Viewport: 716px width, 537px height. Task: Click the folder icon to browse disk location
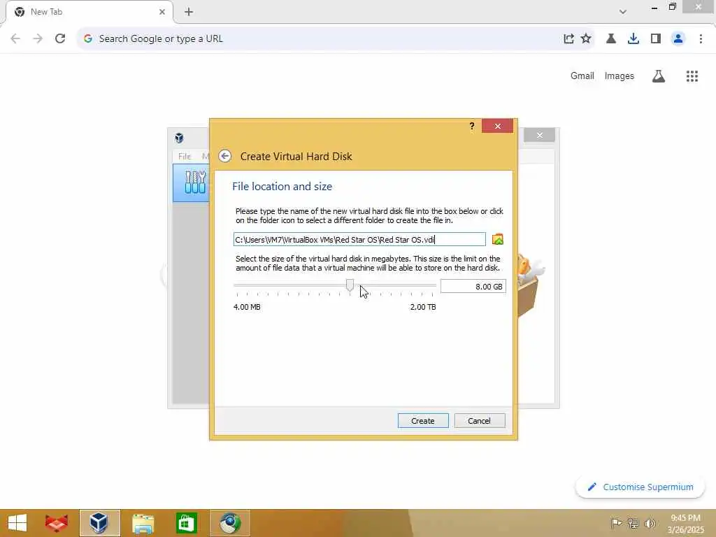[x=498, y=239]
